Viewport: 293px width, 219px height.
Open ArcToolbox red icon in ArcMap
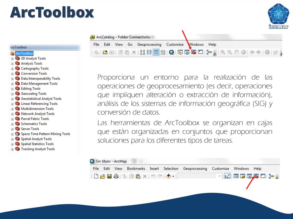tap(256, 176)
